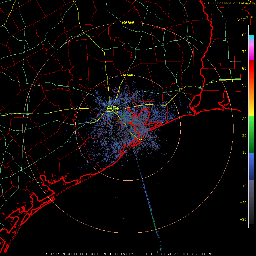Click the "-20" value on the dBZ scale
This screenshot has height=256, width=256.
pyautogui.click(x=243, y=203)
